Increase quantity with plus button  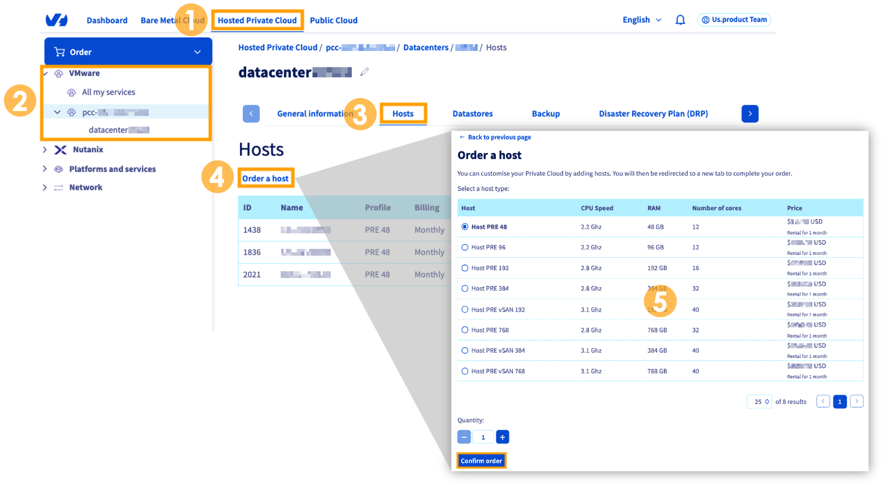(x=503, y=437)
